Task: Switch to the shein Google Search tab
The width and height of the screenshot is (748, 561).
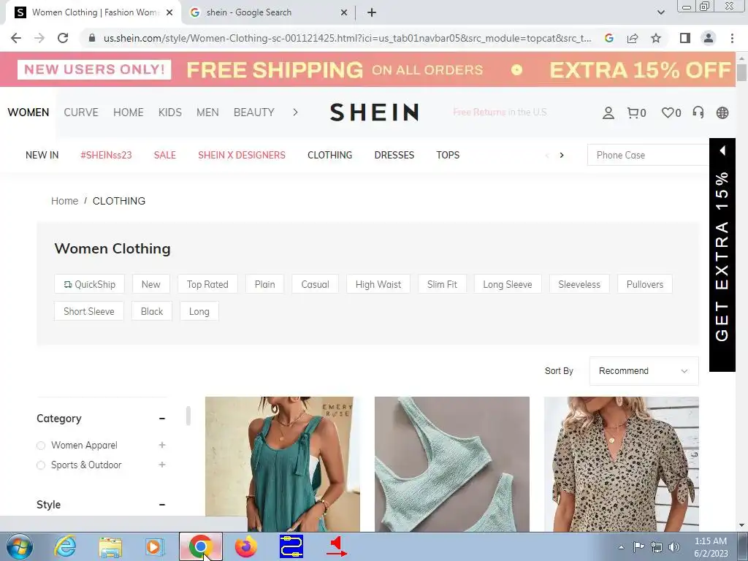Action: point(268,12)
